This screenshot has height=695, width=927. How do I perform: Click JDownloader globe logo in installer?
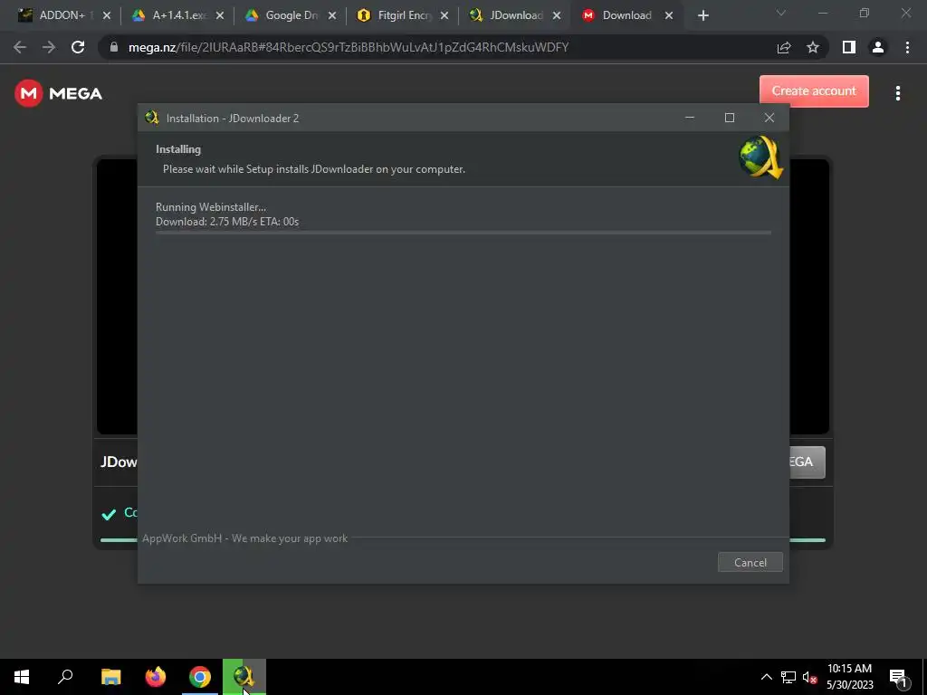point(760,157)
